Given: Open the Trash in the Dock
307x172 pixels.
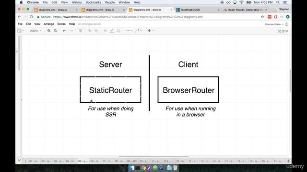Looking at the screenshot, I should 175,168.
